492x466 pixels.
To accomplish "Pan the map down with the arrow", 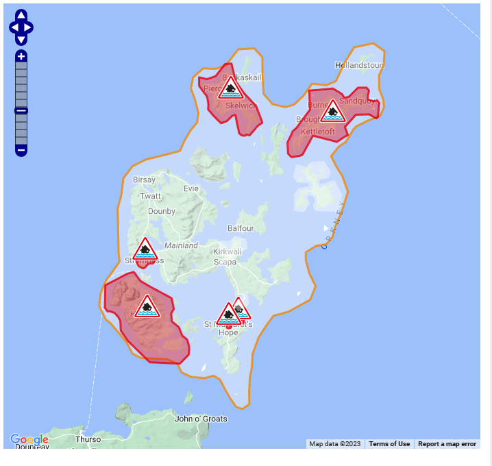I will tap(21, 40).
